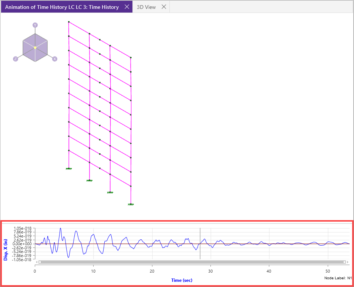
Task: Click the fixed support under the rightmost column
Action: (131, 204)
